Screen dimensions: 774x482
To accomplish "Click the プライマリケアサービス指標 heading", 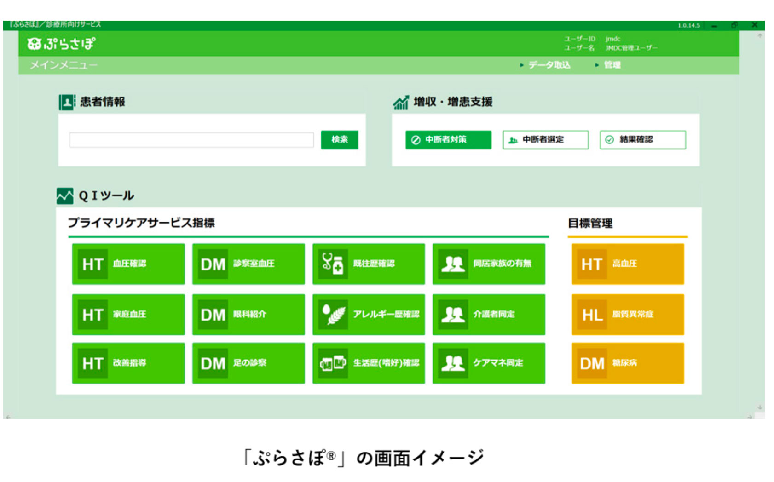I will [142, 223].
